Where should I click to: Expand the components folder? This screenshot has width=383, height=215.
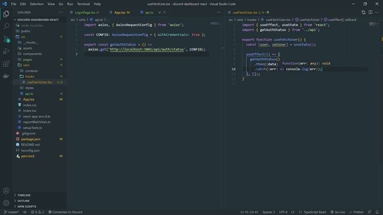(32, 54)
